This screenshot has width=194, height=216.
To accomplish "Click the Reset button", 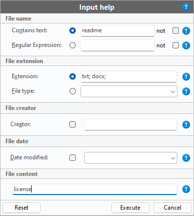I will (x=22, y=208).
